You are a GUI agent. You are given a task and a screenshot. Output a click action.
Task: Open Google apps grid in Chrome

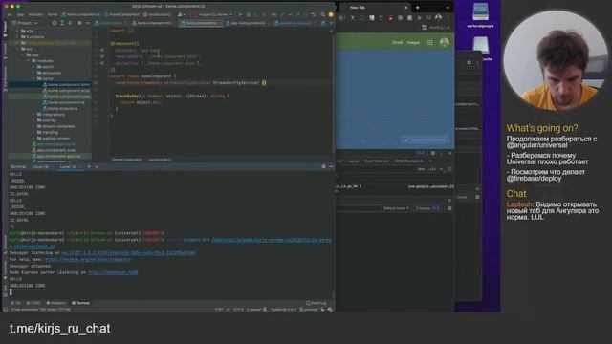coord(429,42)
